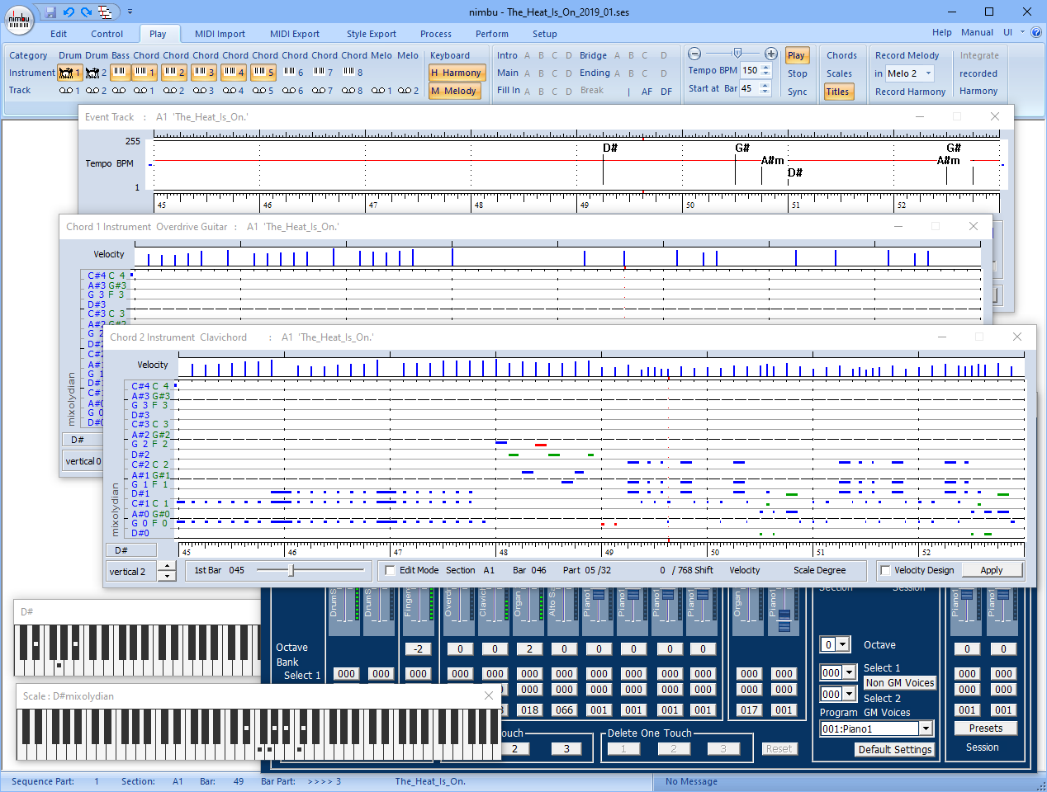Viewport: 1047px width, 792px height.
Task: Toggle the DF fill option
Action: pos(666,92)
